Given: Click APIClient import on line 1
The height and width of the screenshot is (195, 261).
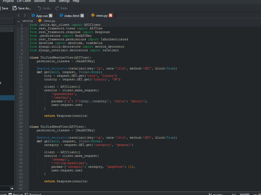Looking at the screenshot, I should point(92,25).
